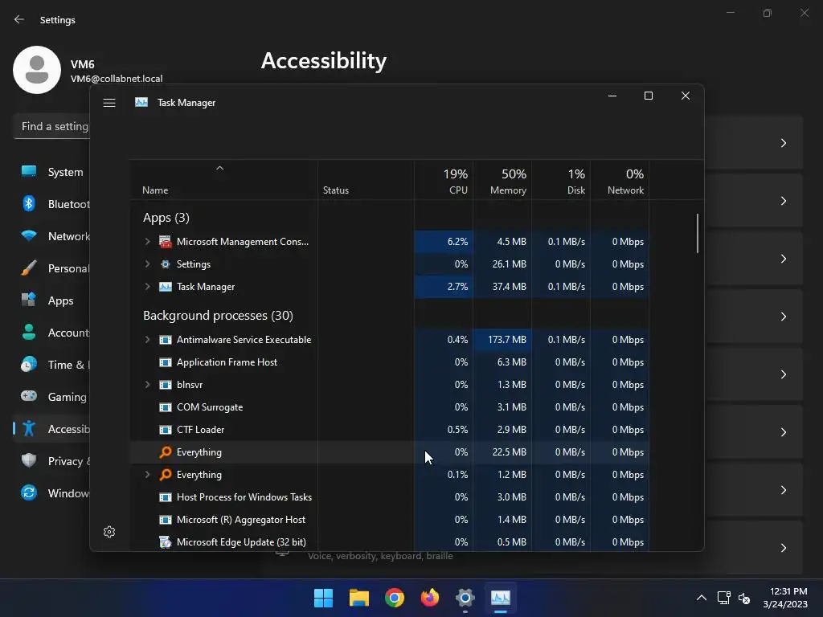This screenshot has width=823, height=617.
Task: Open first Accessibility option chevron in Settings
Action: pos(783,143)
